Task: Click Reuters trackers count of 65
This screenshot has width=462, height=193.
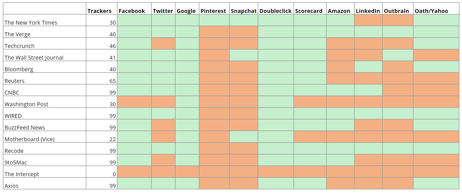Action: click(x=113, y=81)
